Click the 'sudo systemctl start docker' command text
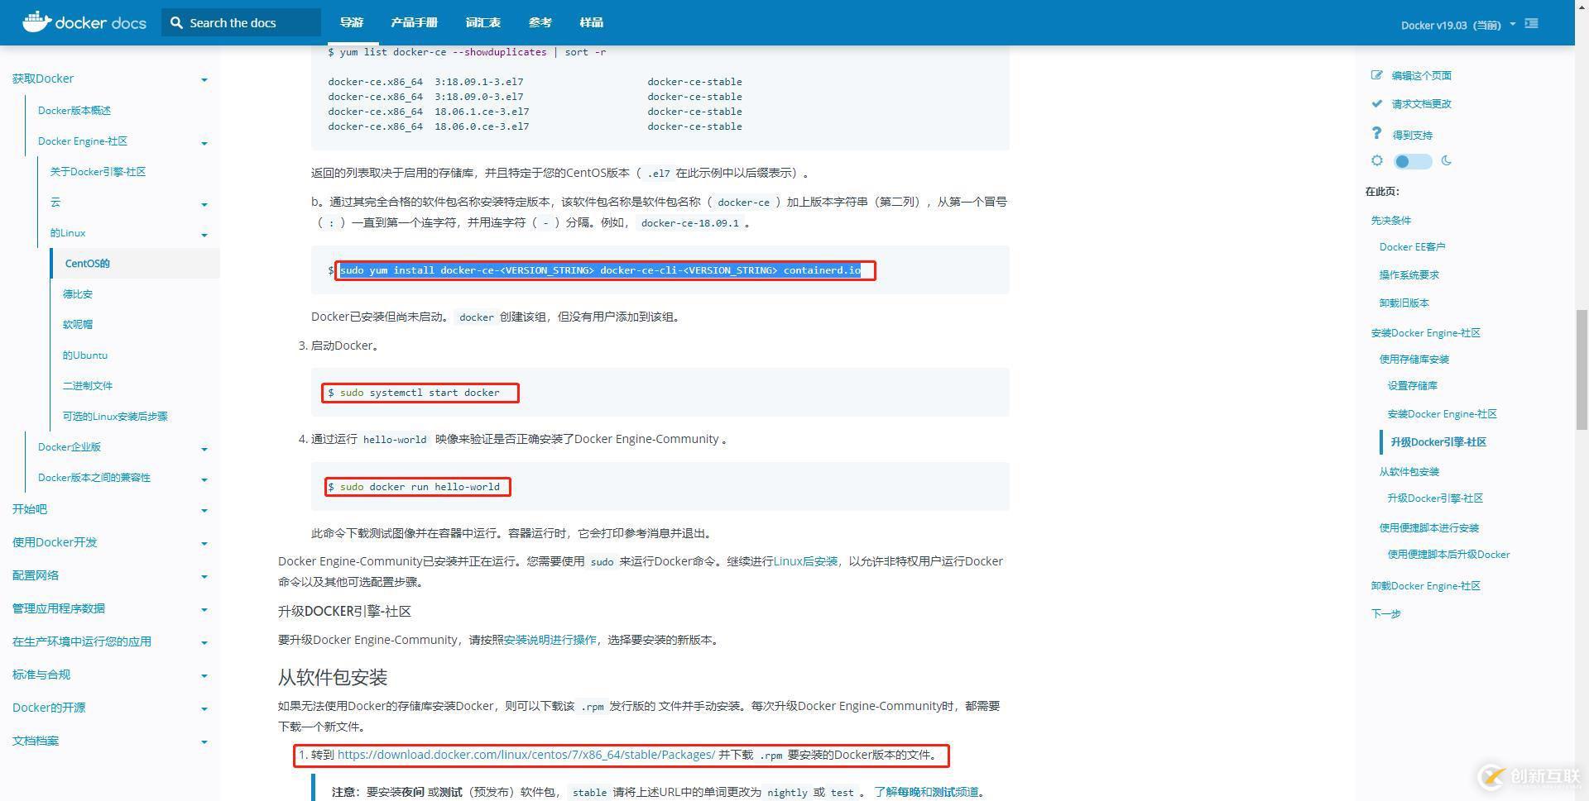Screen dimensions: 1589x801 420,393
